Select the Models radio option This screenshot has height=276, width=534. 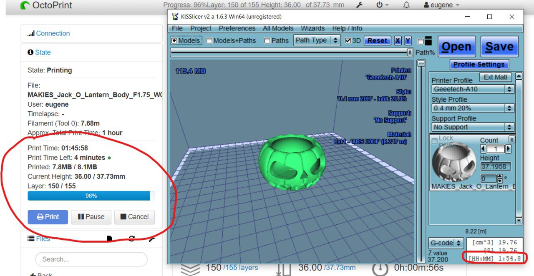coord(186,40)
